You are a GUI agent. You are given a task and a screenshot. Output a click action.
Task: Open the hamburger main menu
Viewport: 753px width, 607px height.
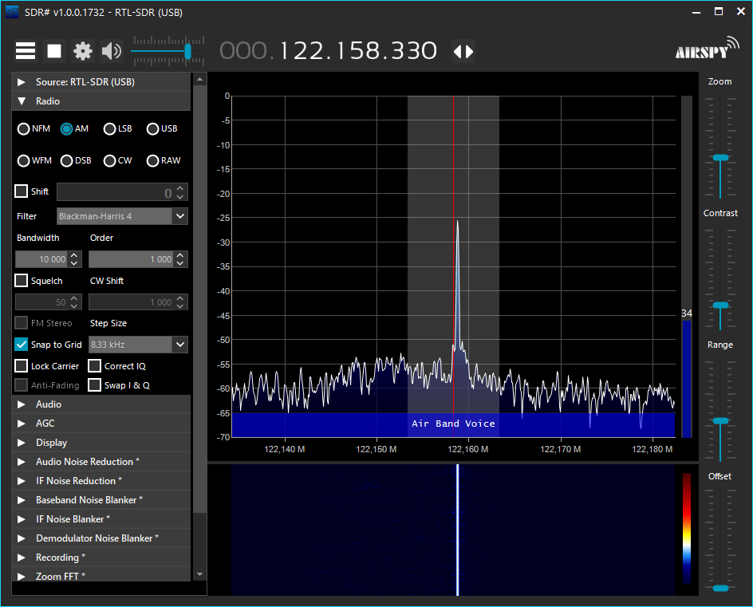[26, 51]
